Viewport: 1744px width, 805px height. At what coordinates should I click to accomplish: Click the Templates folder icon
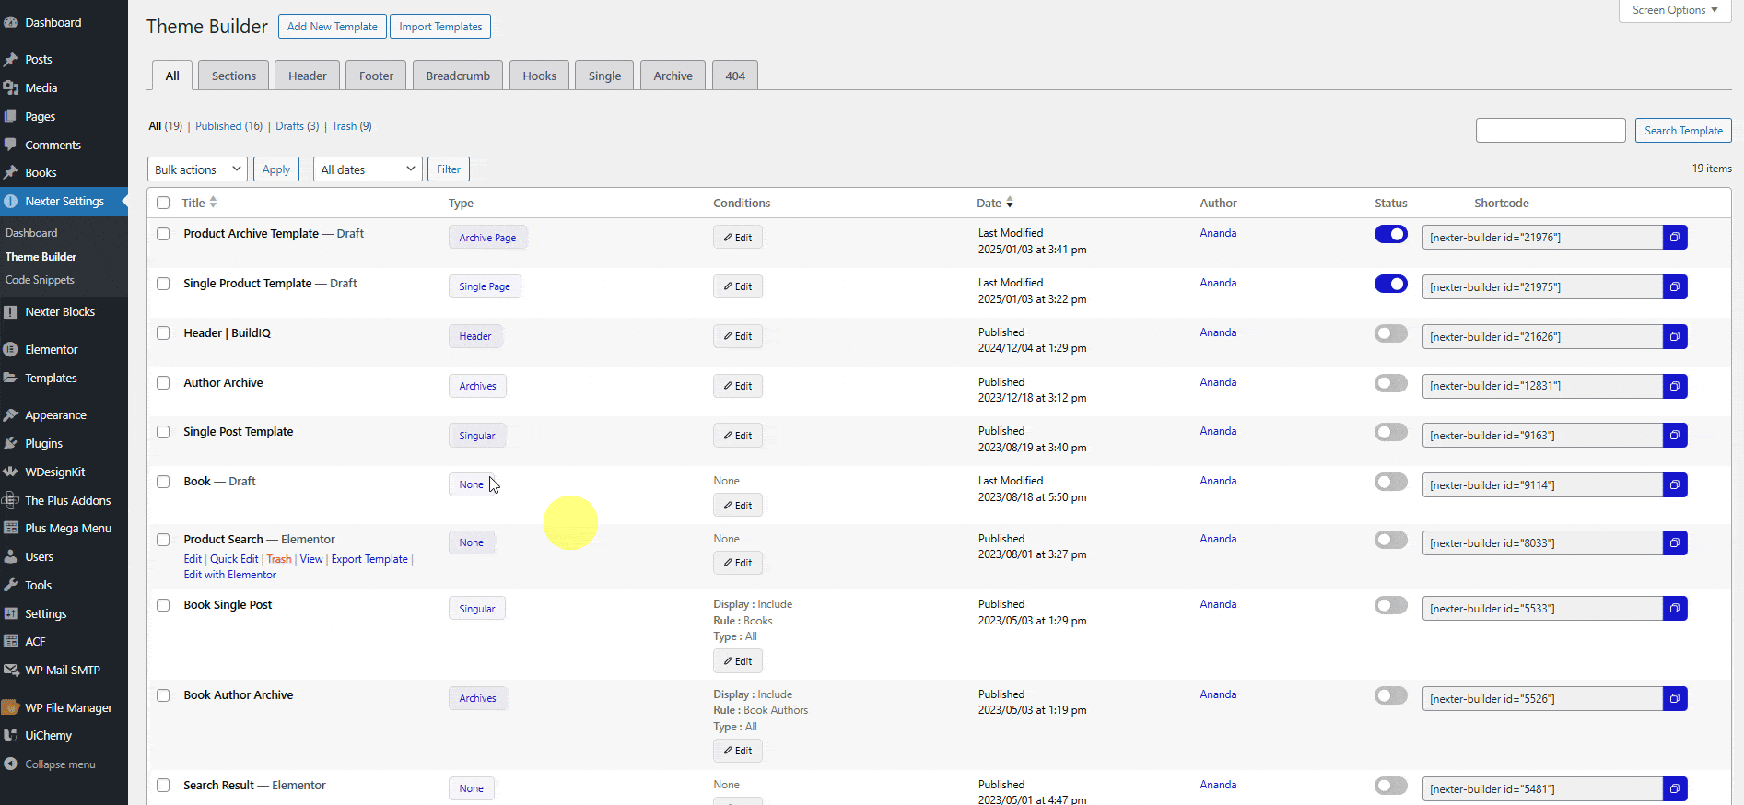tap(11, 378)
